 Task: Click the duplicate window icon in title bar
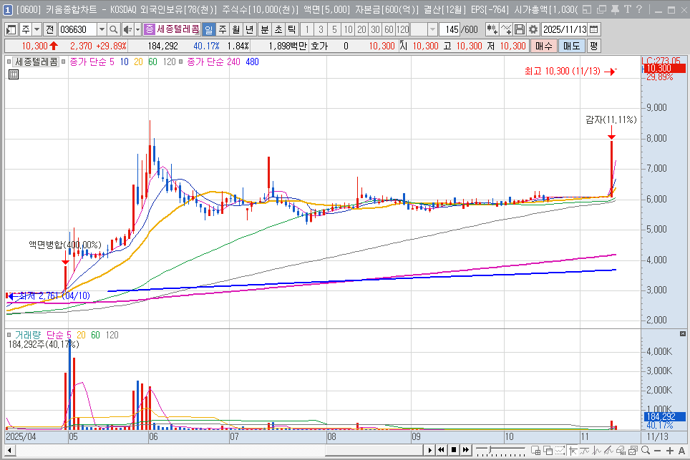point(601,9)
